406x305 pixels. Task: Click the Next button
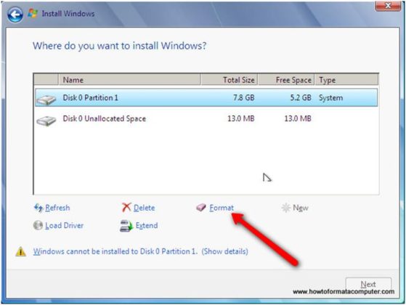click(368, 284)
